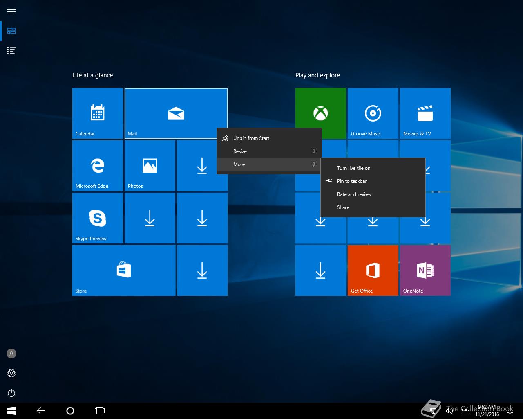
Task: Click the taskbar Back arrow
Action: coord(41,411)
